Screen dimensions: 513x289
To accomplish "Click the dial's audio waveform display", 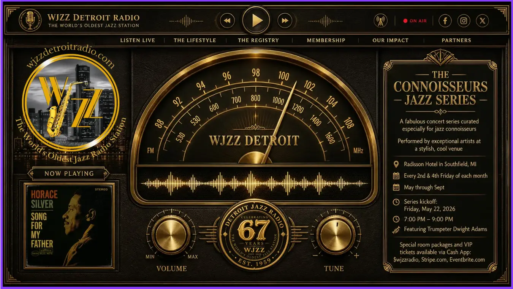I will [x=254, y=183].
